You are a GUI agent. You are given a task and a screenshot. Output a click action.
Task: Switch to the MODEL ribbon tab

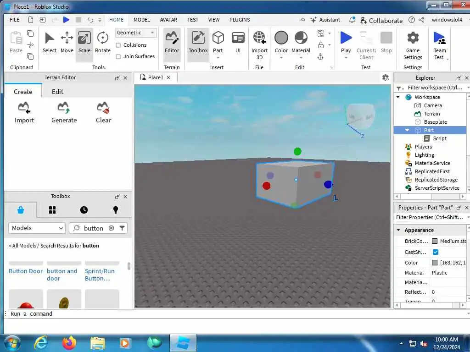click(141, 20)
